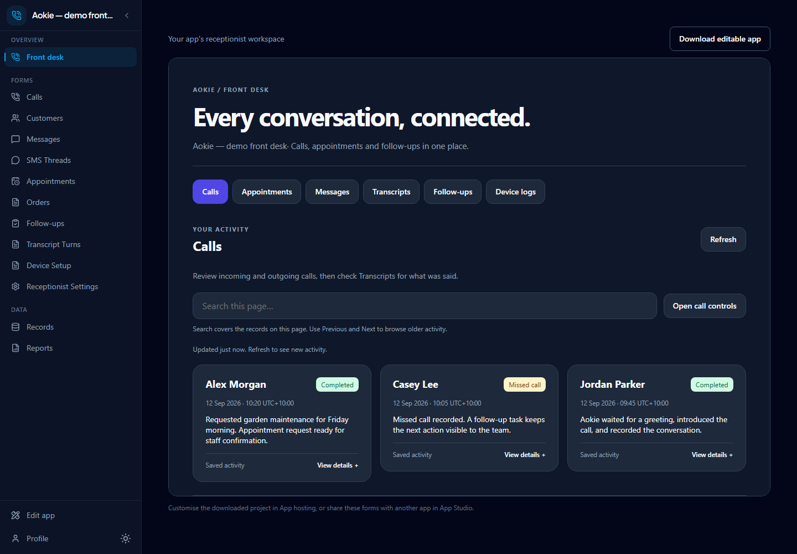Expand View details on Casey Lee card
The image size is (797, 554).
(x=525, y=455)
